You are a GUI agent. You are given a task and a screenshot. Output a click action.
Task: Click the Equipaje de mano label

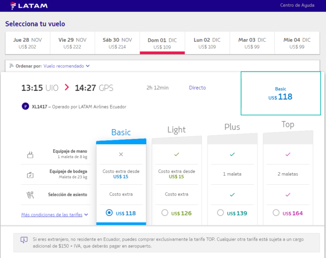70,151
